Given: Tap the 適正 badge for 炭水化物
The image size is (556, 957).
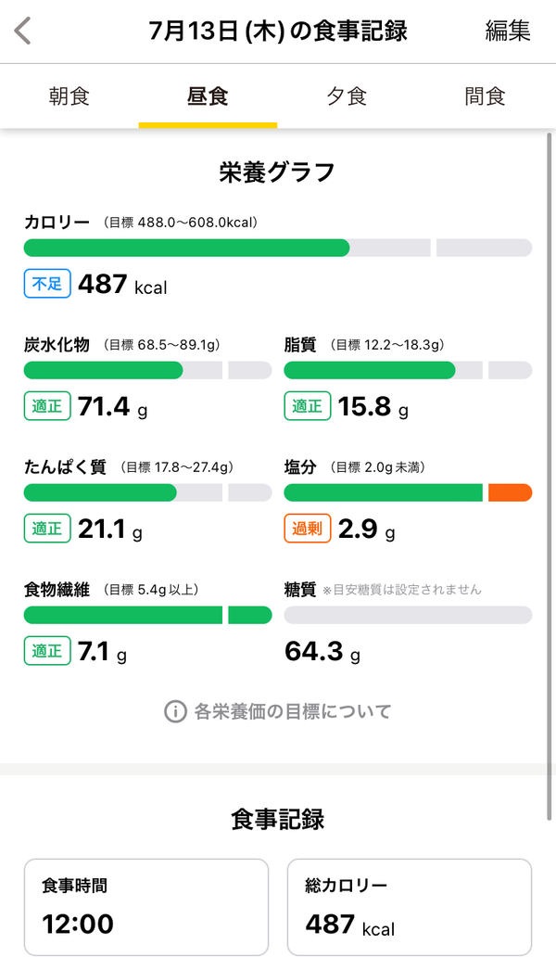Looking at the screenshot, I should point(47,406).
